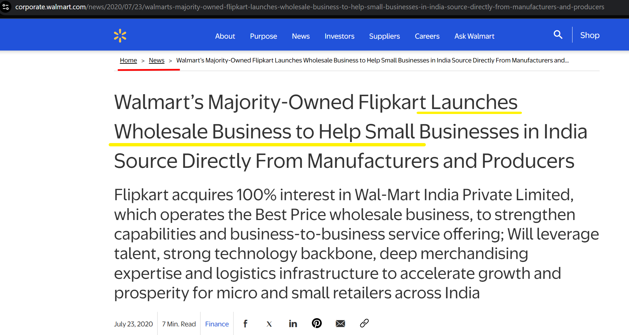Open the Finance category link
Image resolution: width=629 pixels, height=335 pixels.
217,324
